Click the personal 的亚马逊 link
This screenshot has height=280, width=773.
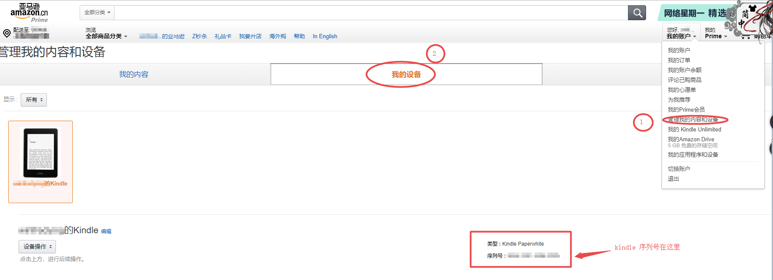pyautogui.click(x=162, y=37)
